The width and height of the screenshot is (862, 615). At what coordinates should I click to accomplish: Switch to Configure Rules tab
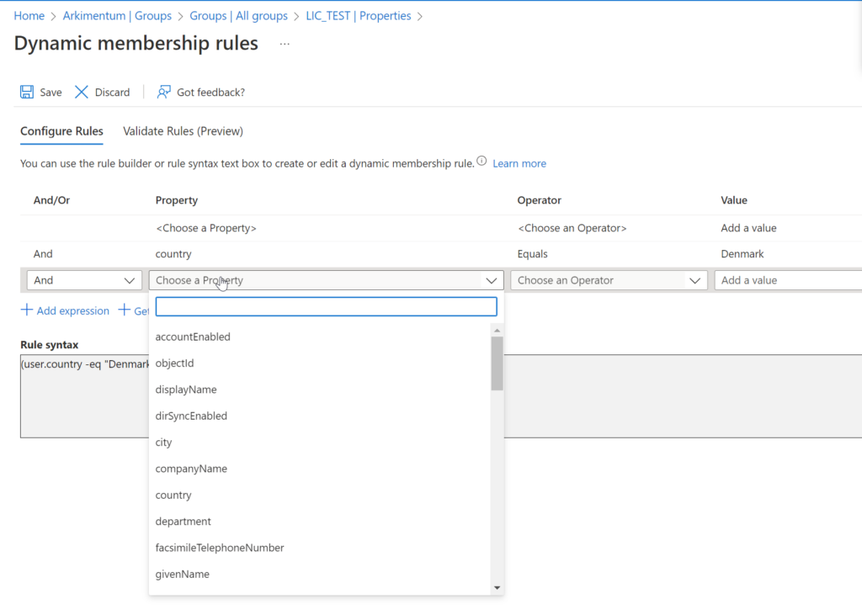(61, 130)
